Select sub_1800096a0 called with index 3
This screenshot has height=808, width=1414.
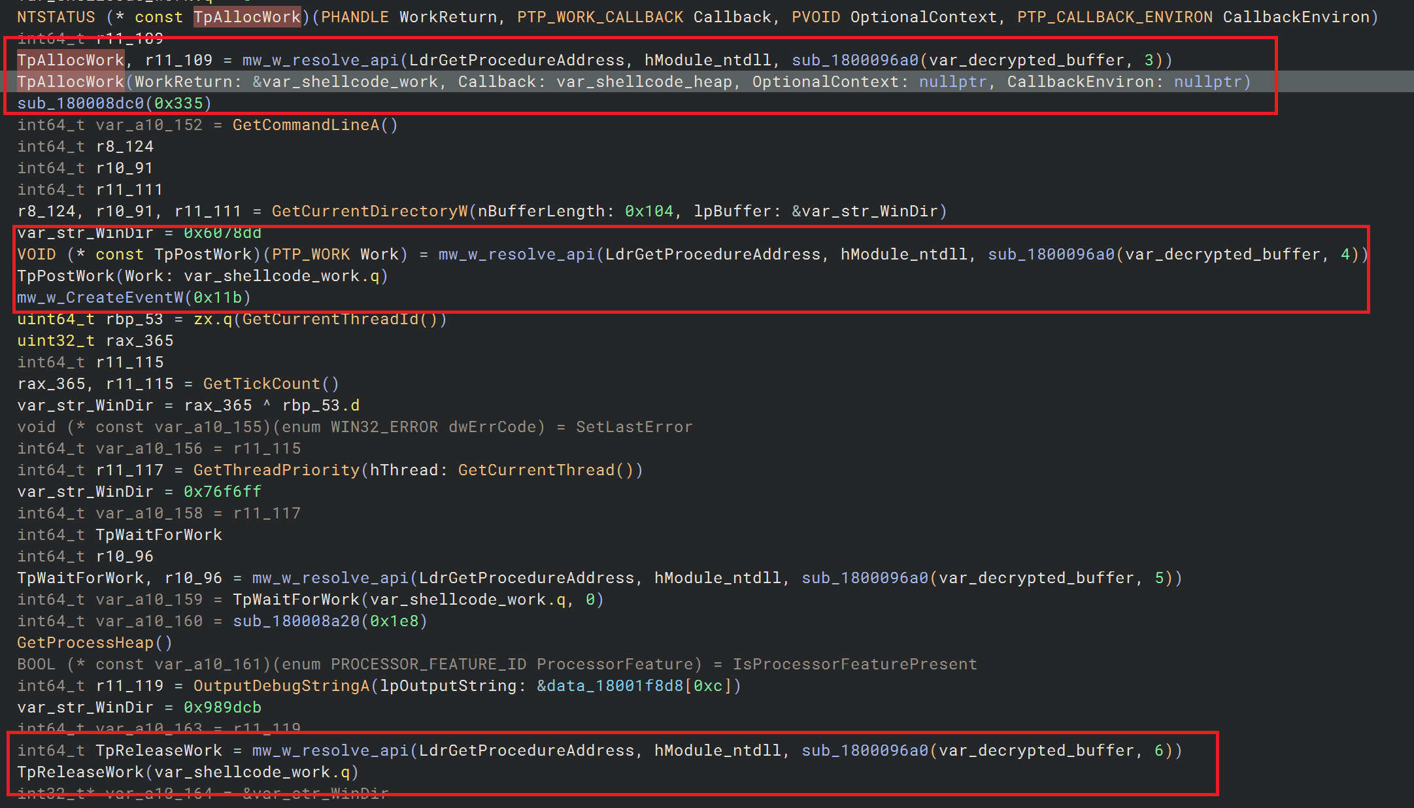click(x=855, y=60)
